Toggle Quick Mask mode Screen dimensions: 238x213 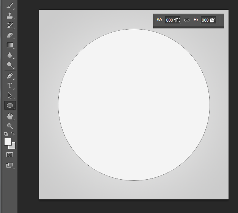[10, 155]
